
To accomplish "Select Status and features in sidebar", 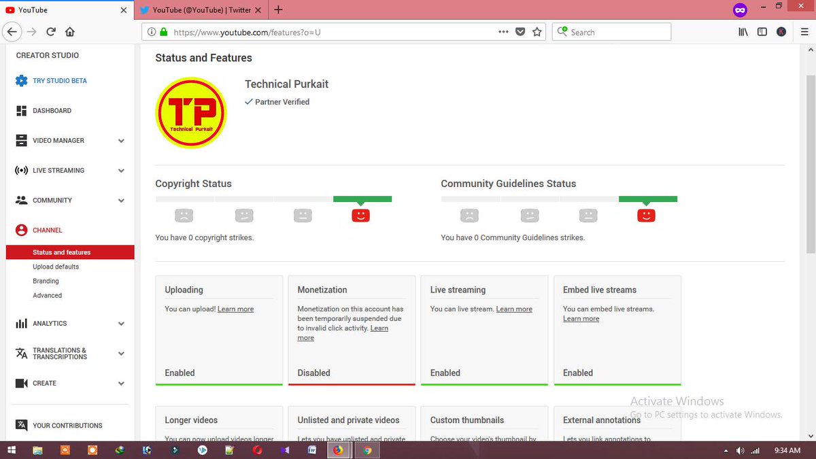I will (x=70, y=252).
